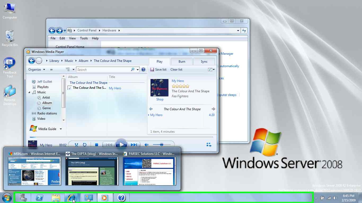Click the Shop link below the album art
This screenshot has height=203, width=362.
click(x=160, y=99)
